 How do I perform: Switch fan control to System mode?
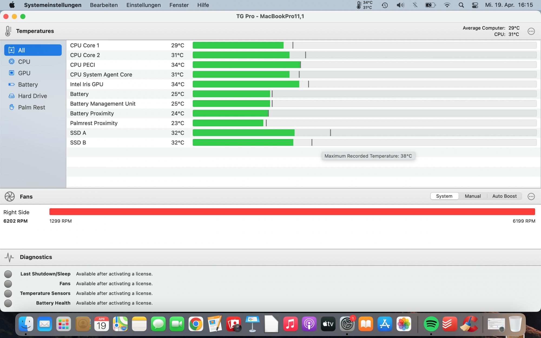point(444,196)
